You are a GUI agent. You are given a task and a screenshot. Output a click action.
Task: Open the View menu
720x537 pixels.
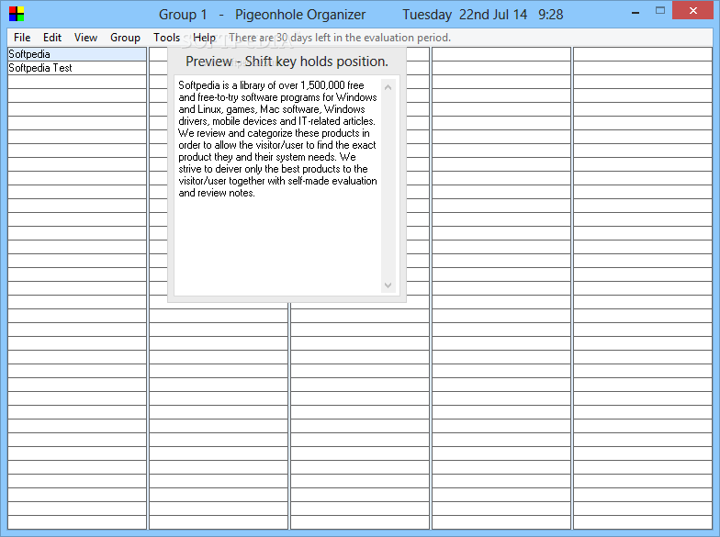coord(85,38)
